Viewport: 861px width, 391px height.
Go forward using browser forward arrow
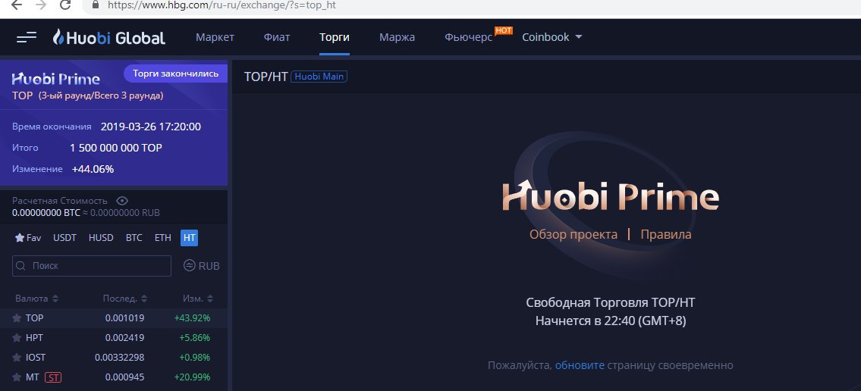click(41, 5)
